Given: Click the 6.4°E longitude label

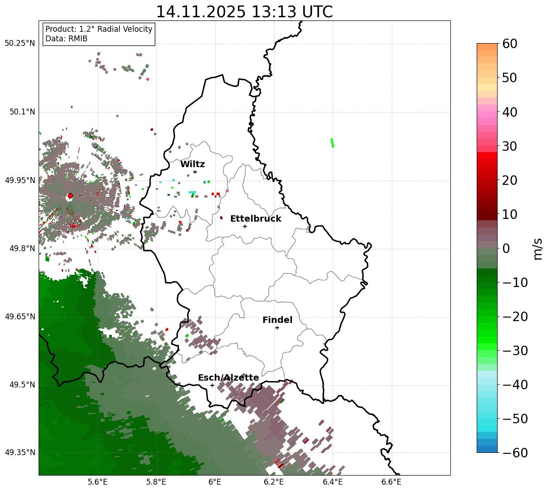Looking at the screenshot, I should tap(332, 482).
